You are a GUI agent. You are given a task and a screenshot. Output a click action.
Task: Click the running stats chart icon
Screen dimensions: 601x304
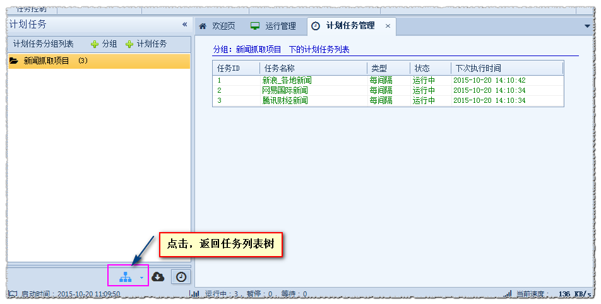point(196,294)
